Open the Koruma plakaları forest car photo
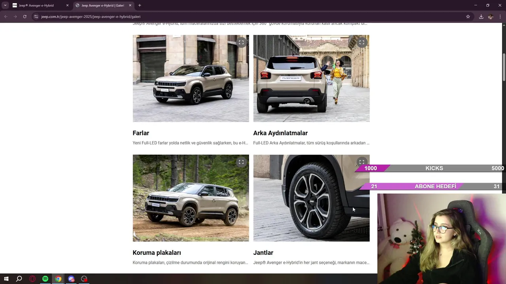 tap(191, 198)
